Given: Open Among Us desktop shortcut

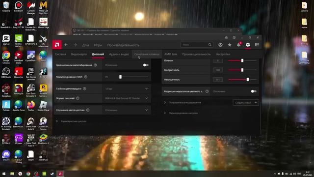Looking at the screenshot, I should 19,89.
